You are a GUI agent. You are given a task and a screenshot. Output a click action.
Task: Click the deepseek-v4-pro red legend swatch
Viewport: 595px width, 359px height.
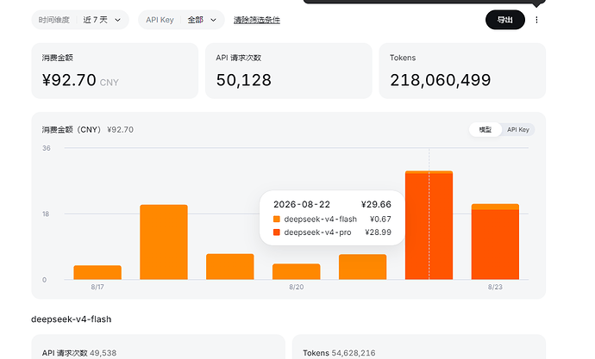click(277, 232)
